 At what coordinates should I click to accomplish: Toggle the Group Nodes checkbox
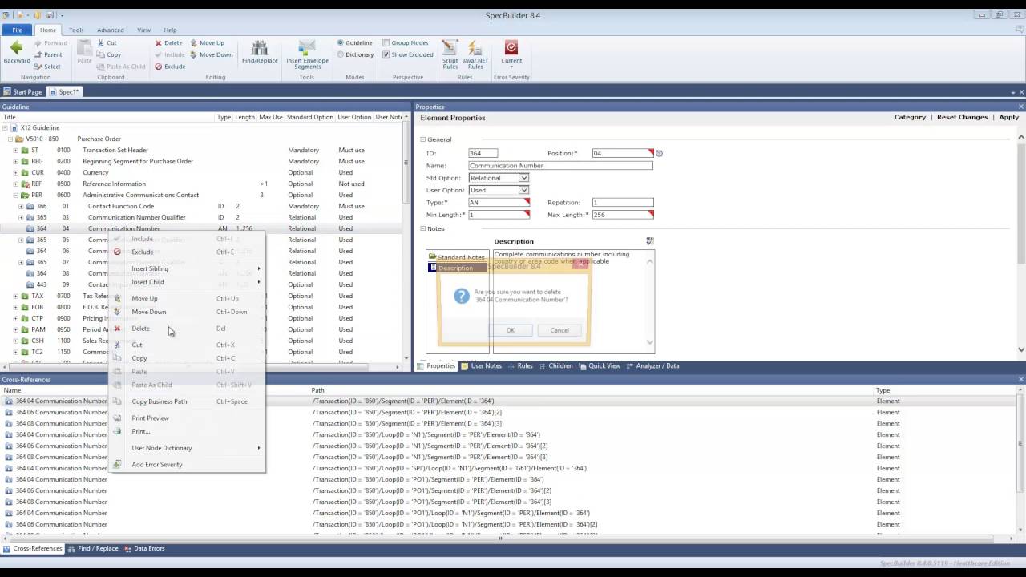(x=386, y=43)
